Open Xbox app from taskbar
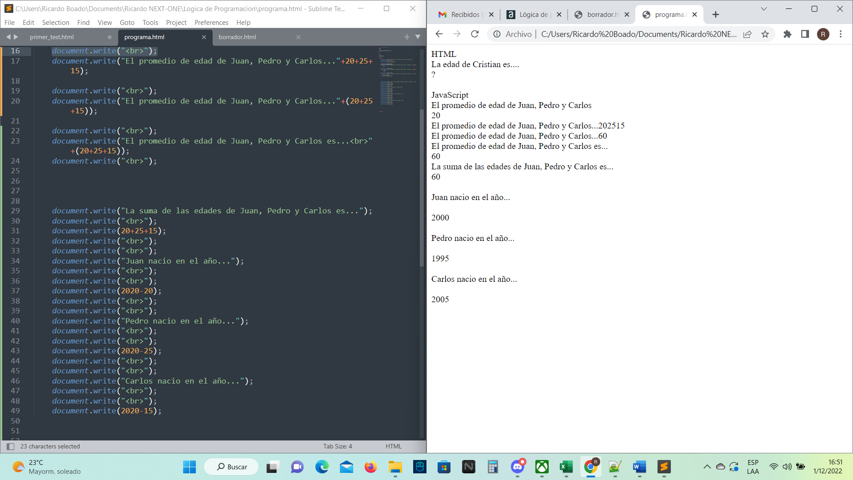This screenshot has height=480, width=853. pos(542,467)
